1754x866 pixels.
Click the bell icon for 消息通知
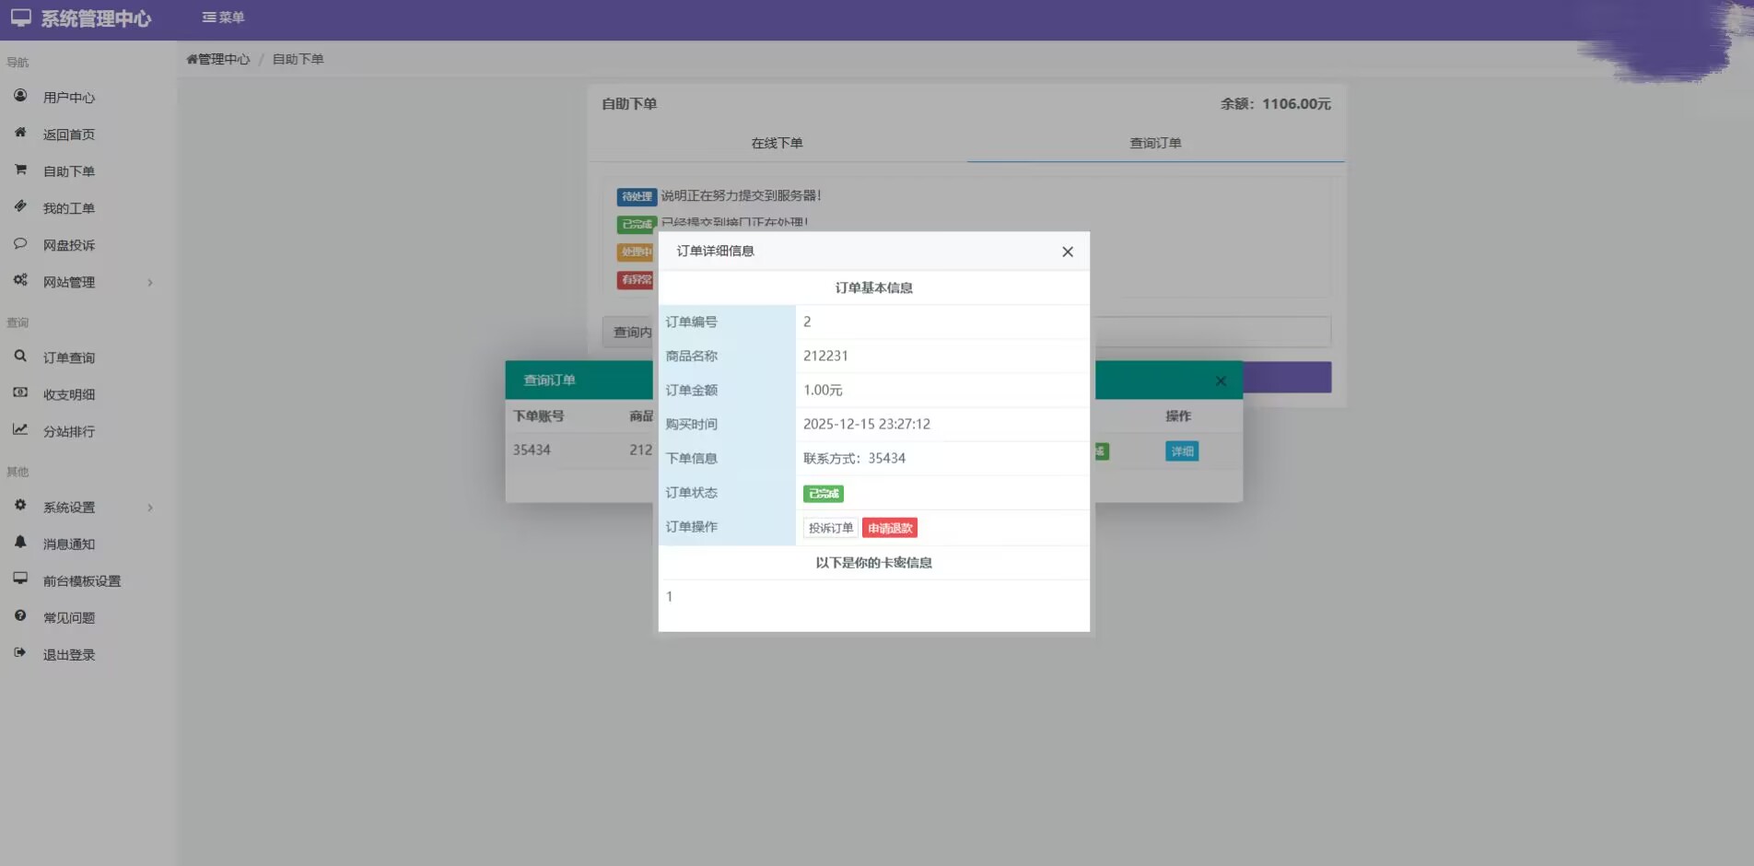tap(20, 543)
